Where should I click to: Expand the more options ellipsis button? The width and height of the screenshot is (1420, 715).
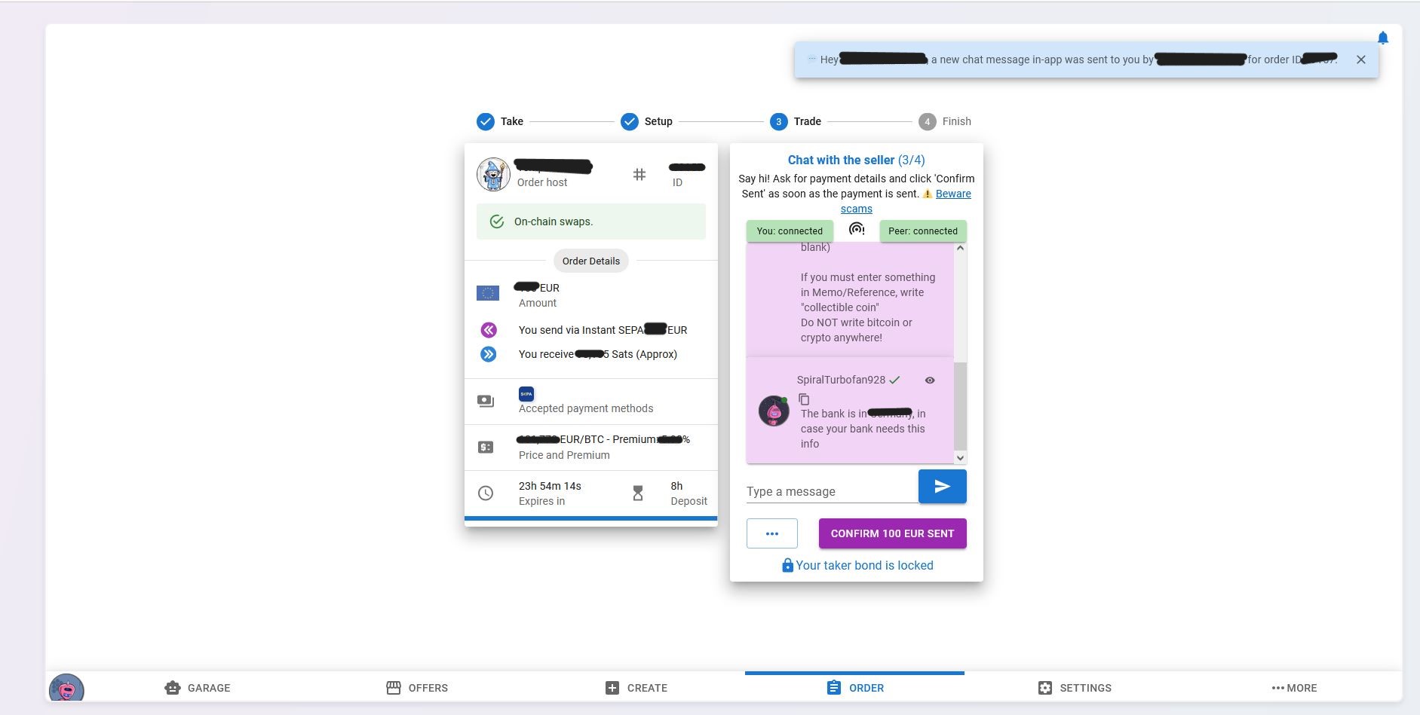pos(772,533)
